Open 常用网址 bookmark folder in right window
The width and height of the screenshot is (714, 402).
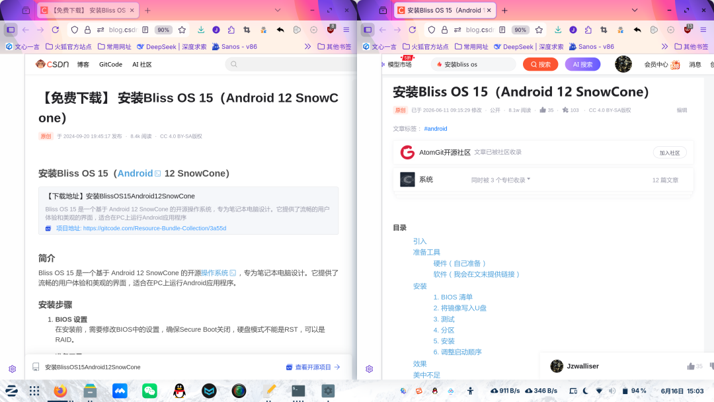click(471, 46)
